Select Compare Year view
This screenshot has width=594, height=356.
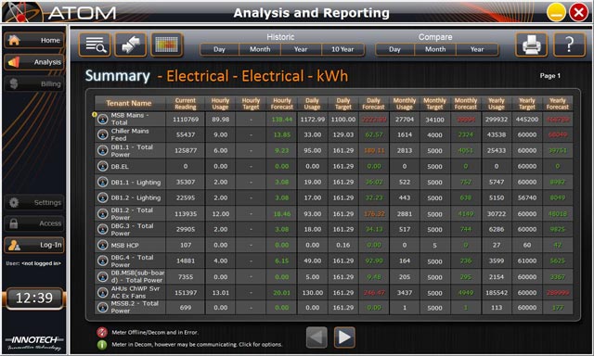[x=477, y=49]
